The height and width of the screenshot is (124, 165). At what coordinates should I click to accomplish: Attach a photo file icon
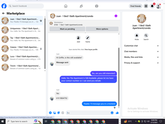54,113
